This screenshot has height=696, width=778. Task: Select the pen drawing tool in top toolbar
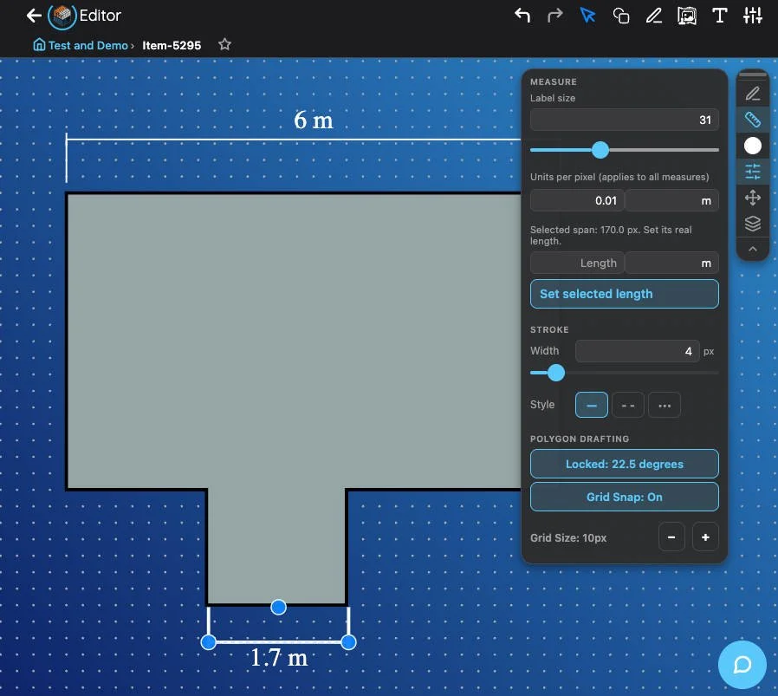click(653, 16)
